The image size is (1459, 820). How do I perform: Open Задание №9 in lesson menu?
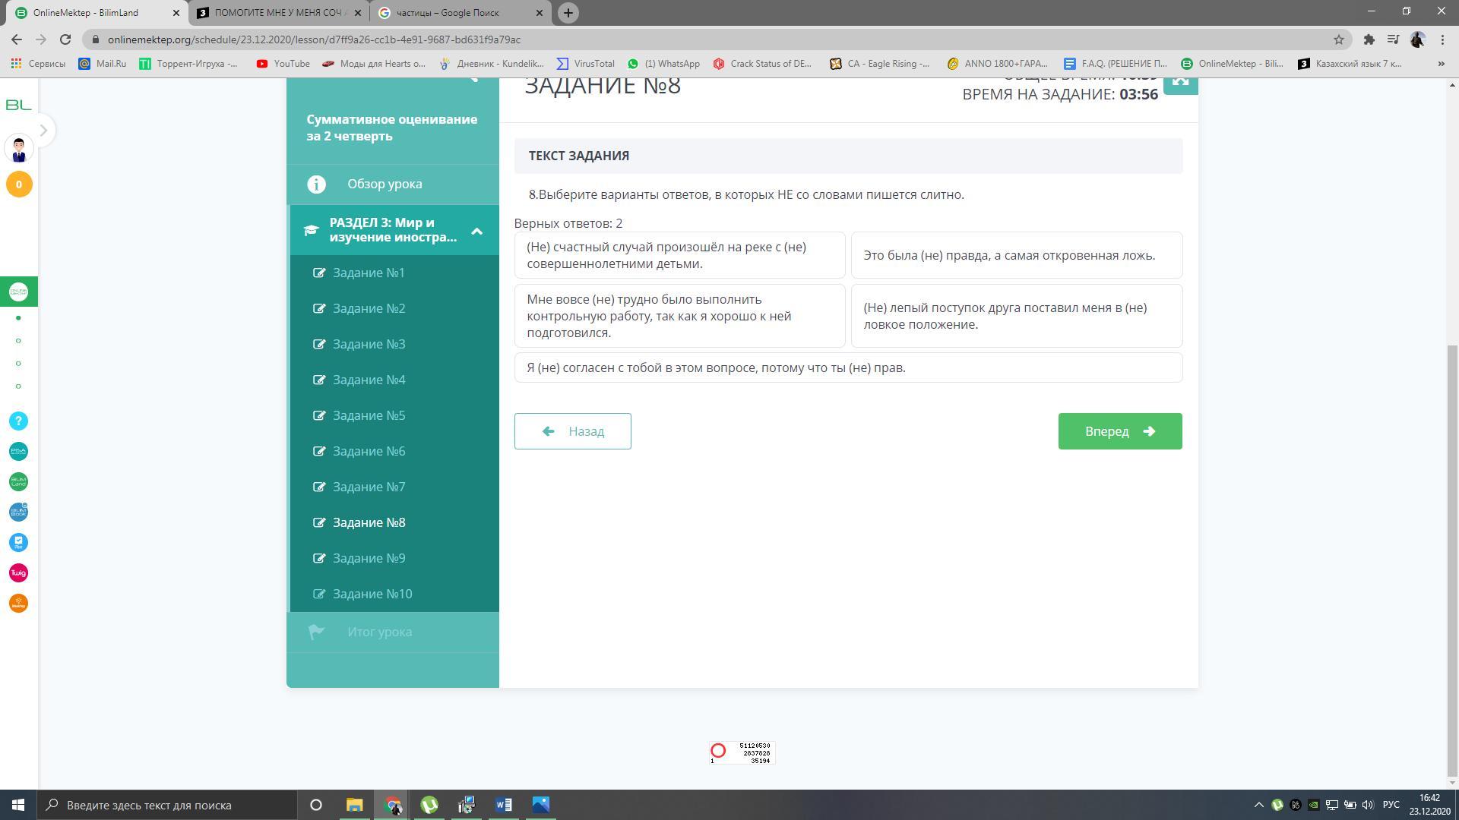coord(369,558)
